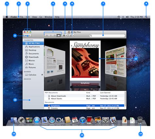Open iTunes in the Dock
Screen dimensions: 155x139
[82, 120]
